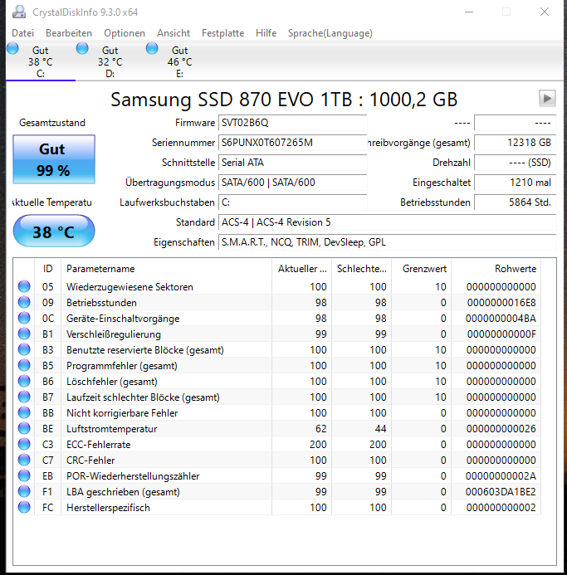
Task: Click the Nicht korrigierbare Fehler parameter name
Action: pyautogui.click(x=122, y=413)
